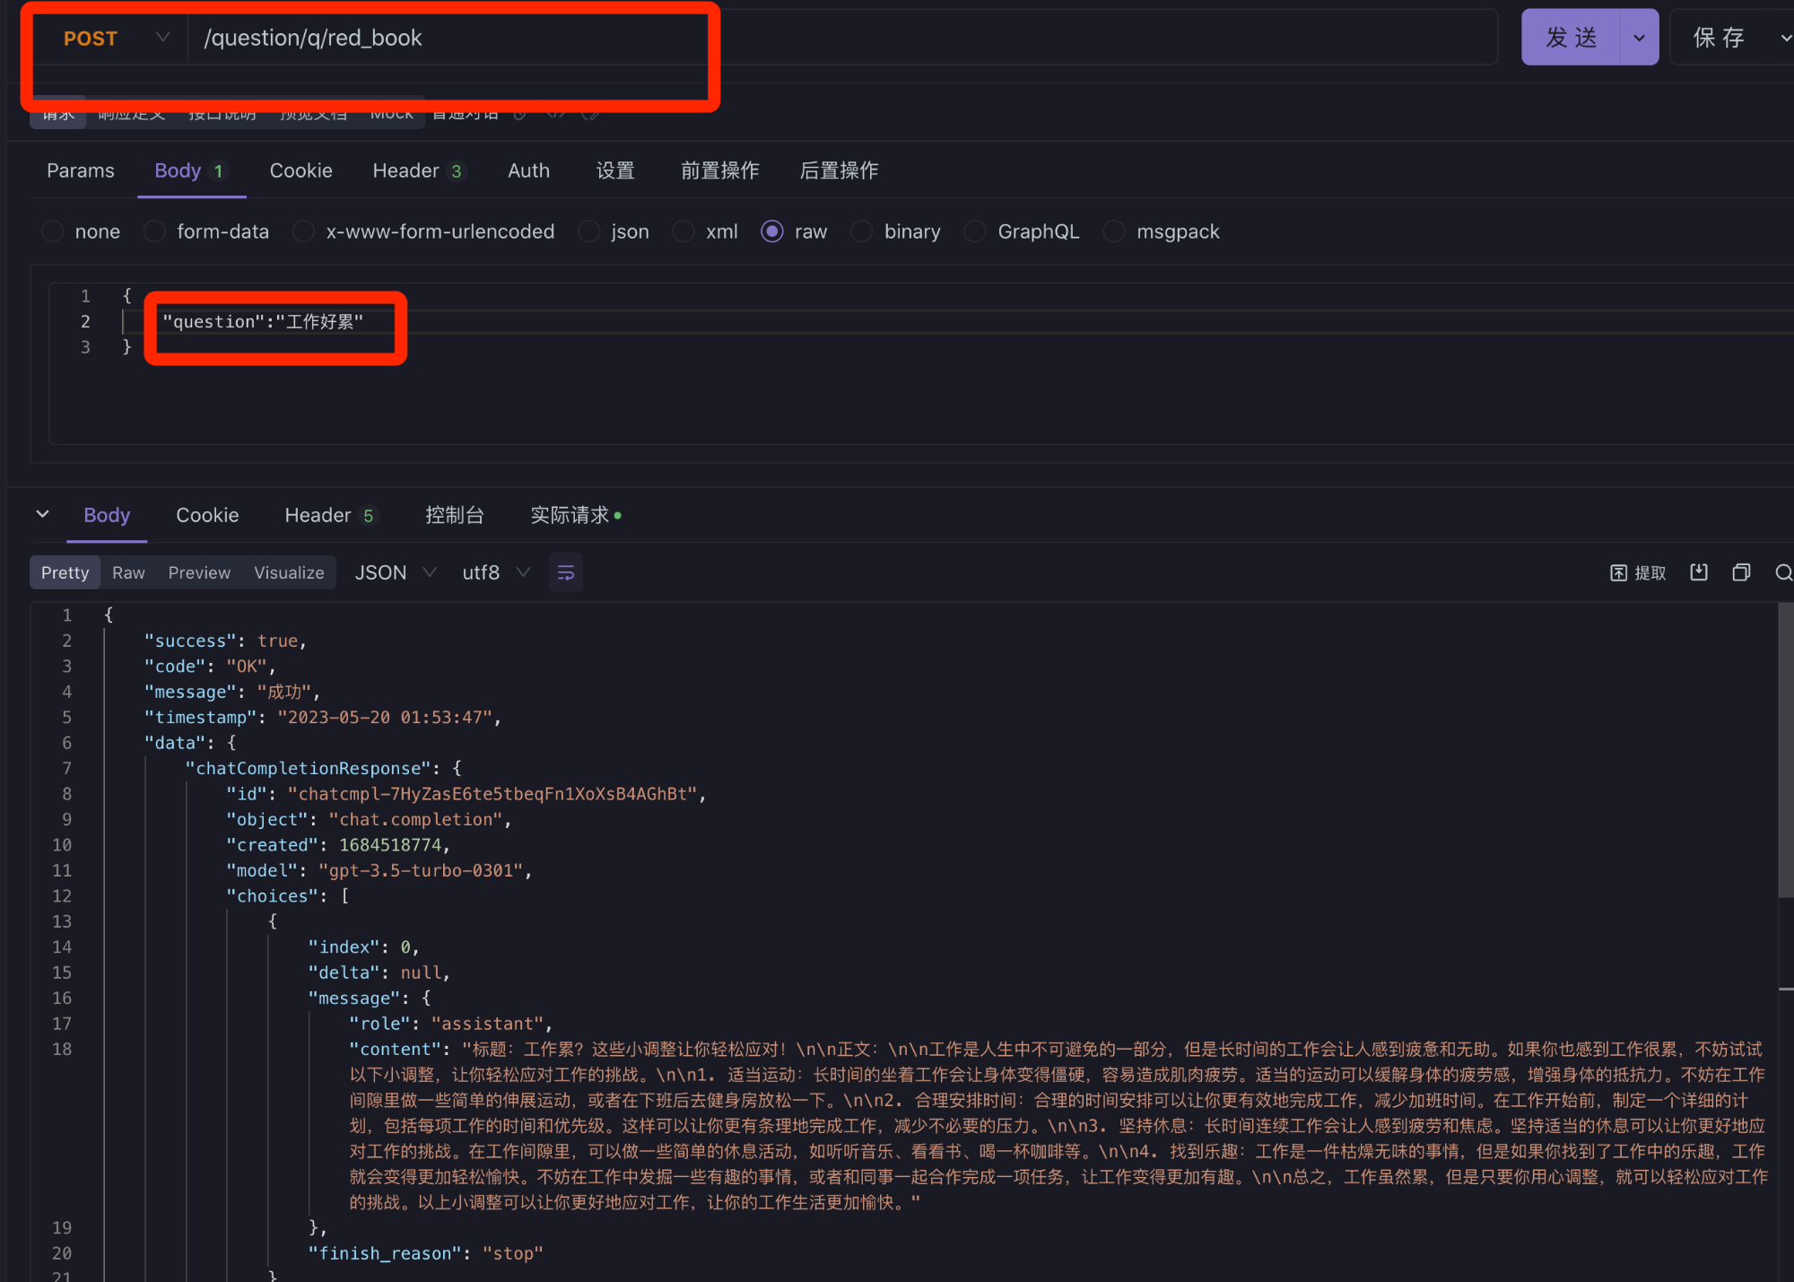Switch response view to Pretty

[65, 572]
